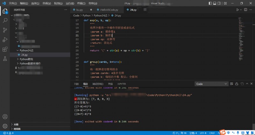Open the 查看(V) menu
This screenshot has height=135, width=255.
pyautogui.click(x=47, y=3)
